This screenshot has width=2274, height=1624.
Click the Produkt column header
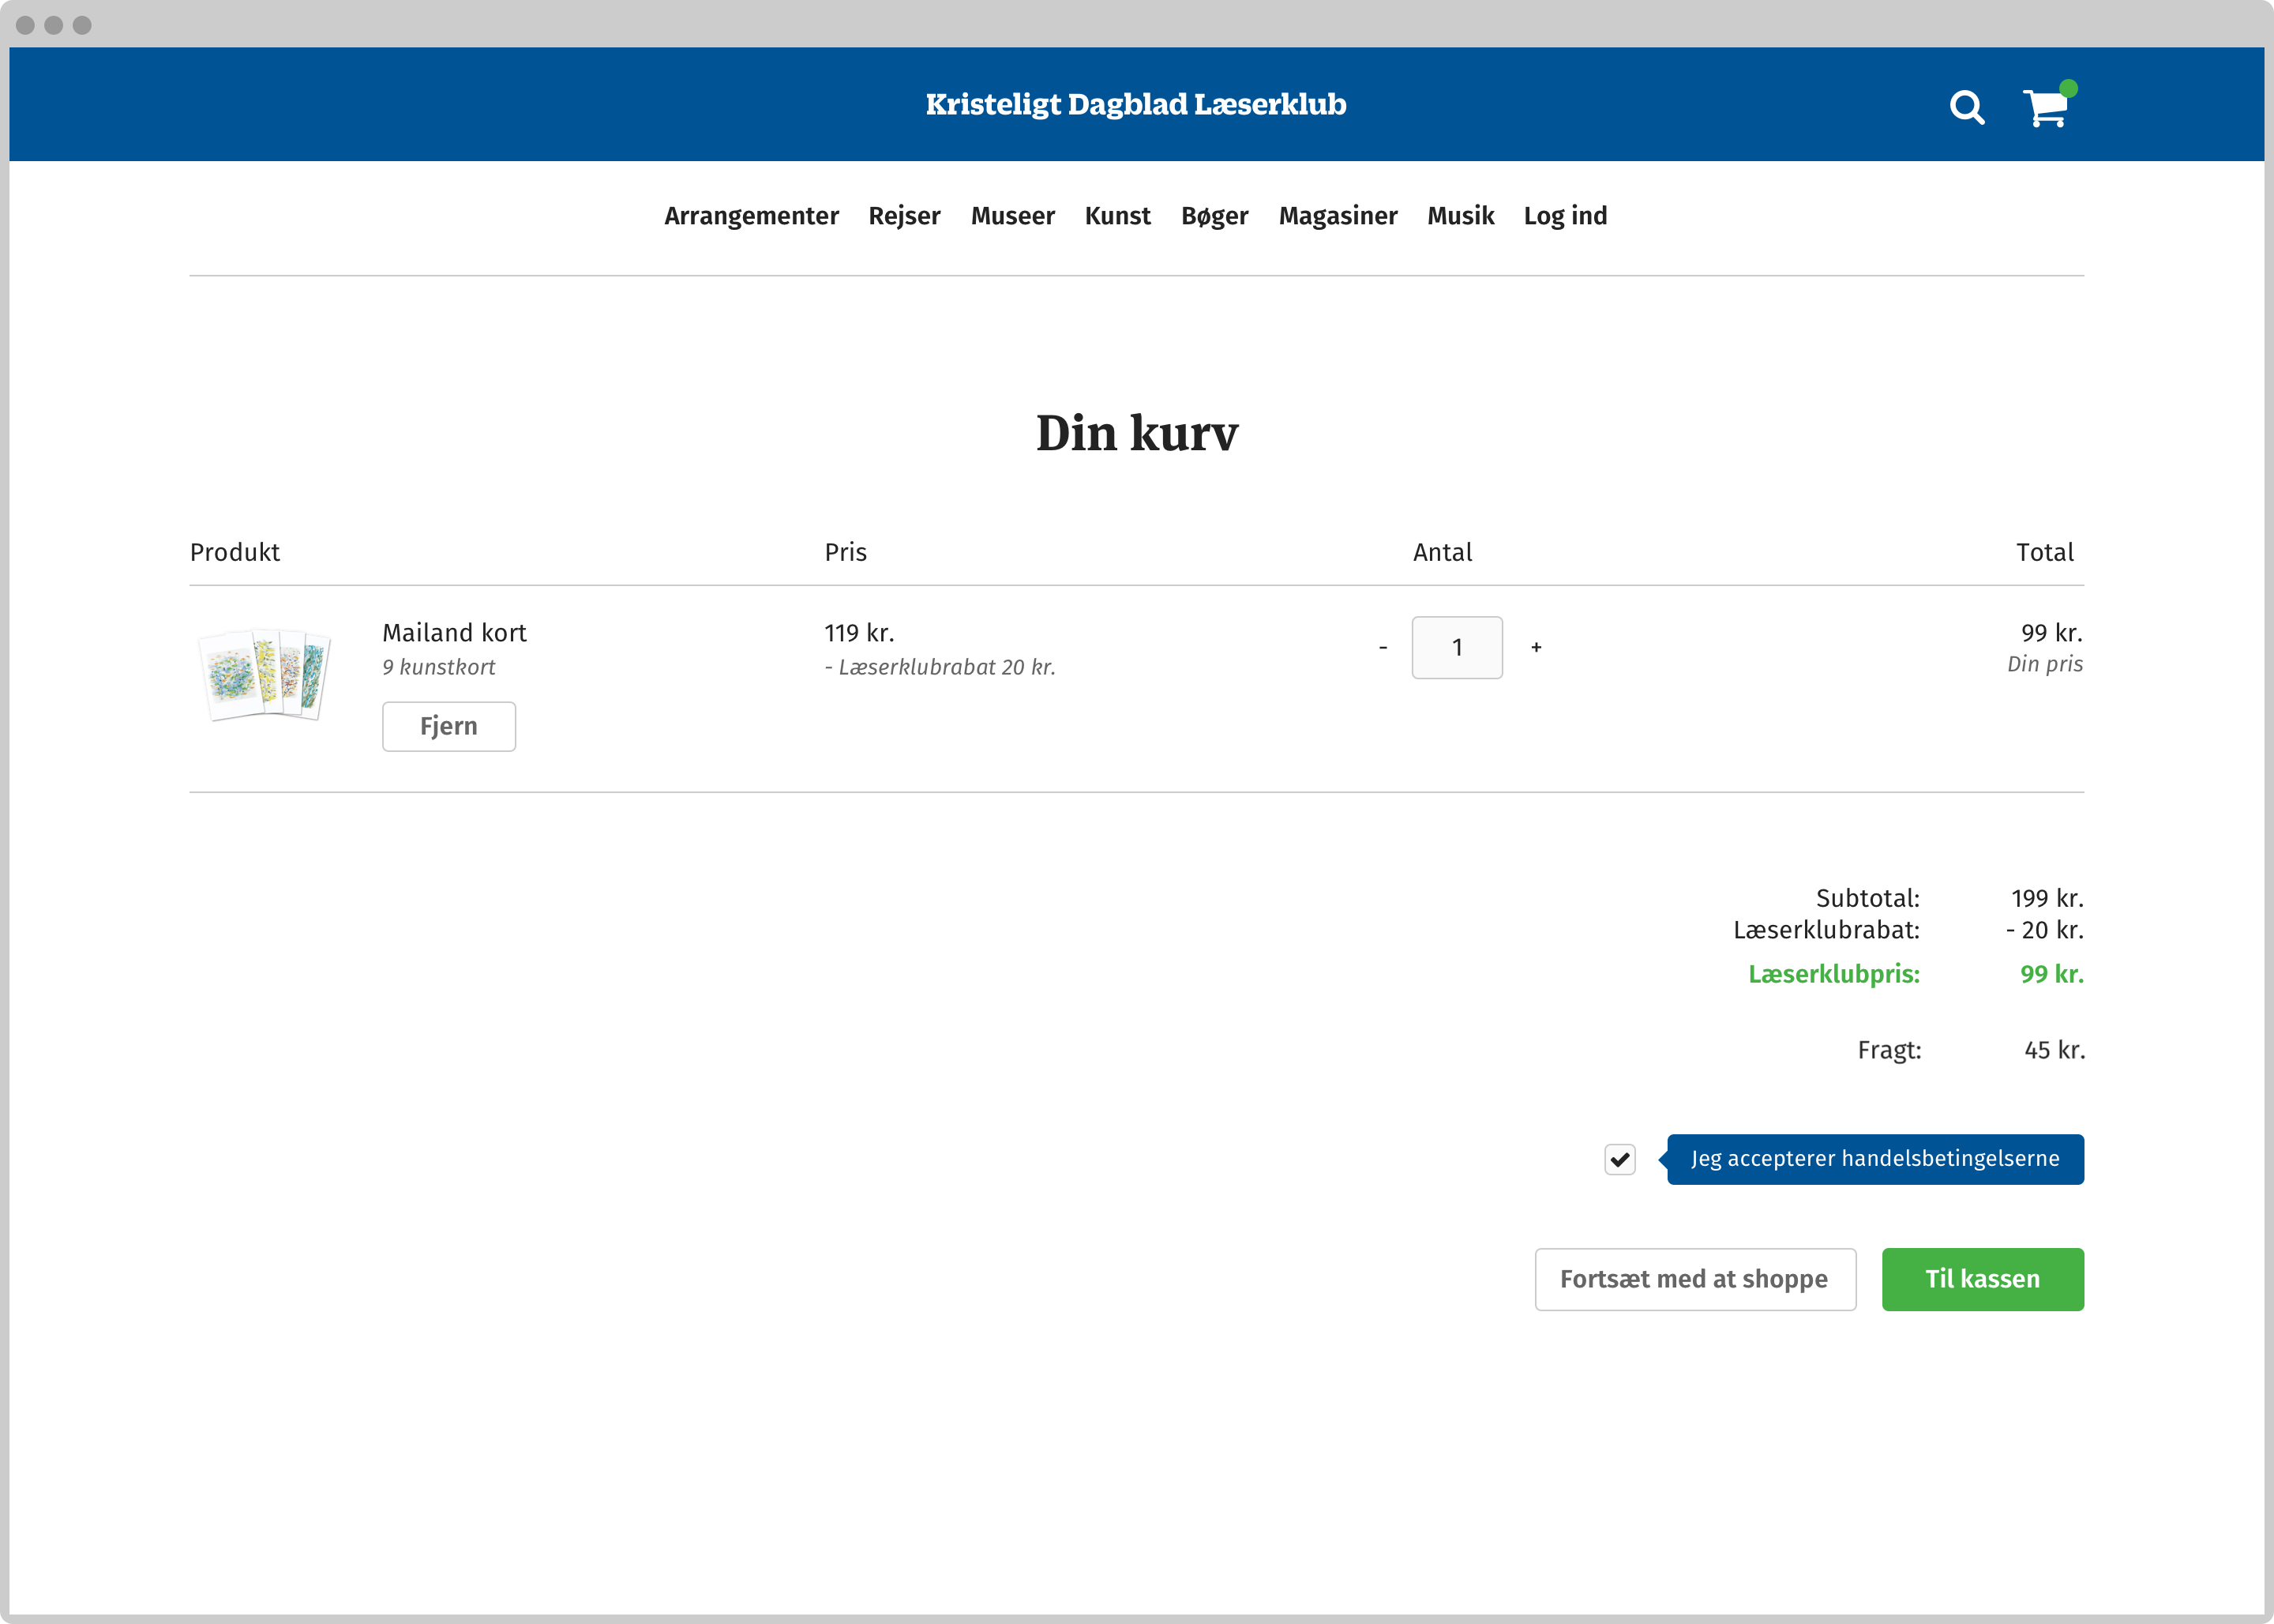click(x=235, y=552)
